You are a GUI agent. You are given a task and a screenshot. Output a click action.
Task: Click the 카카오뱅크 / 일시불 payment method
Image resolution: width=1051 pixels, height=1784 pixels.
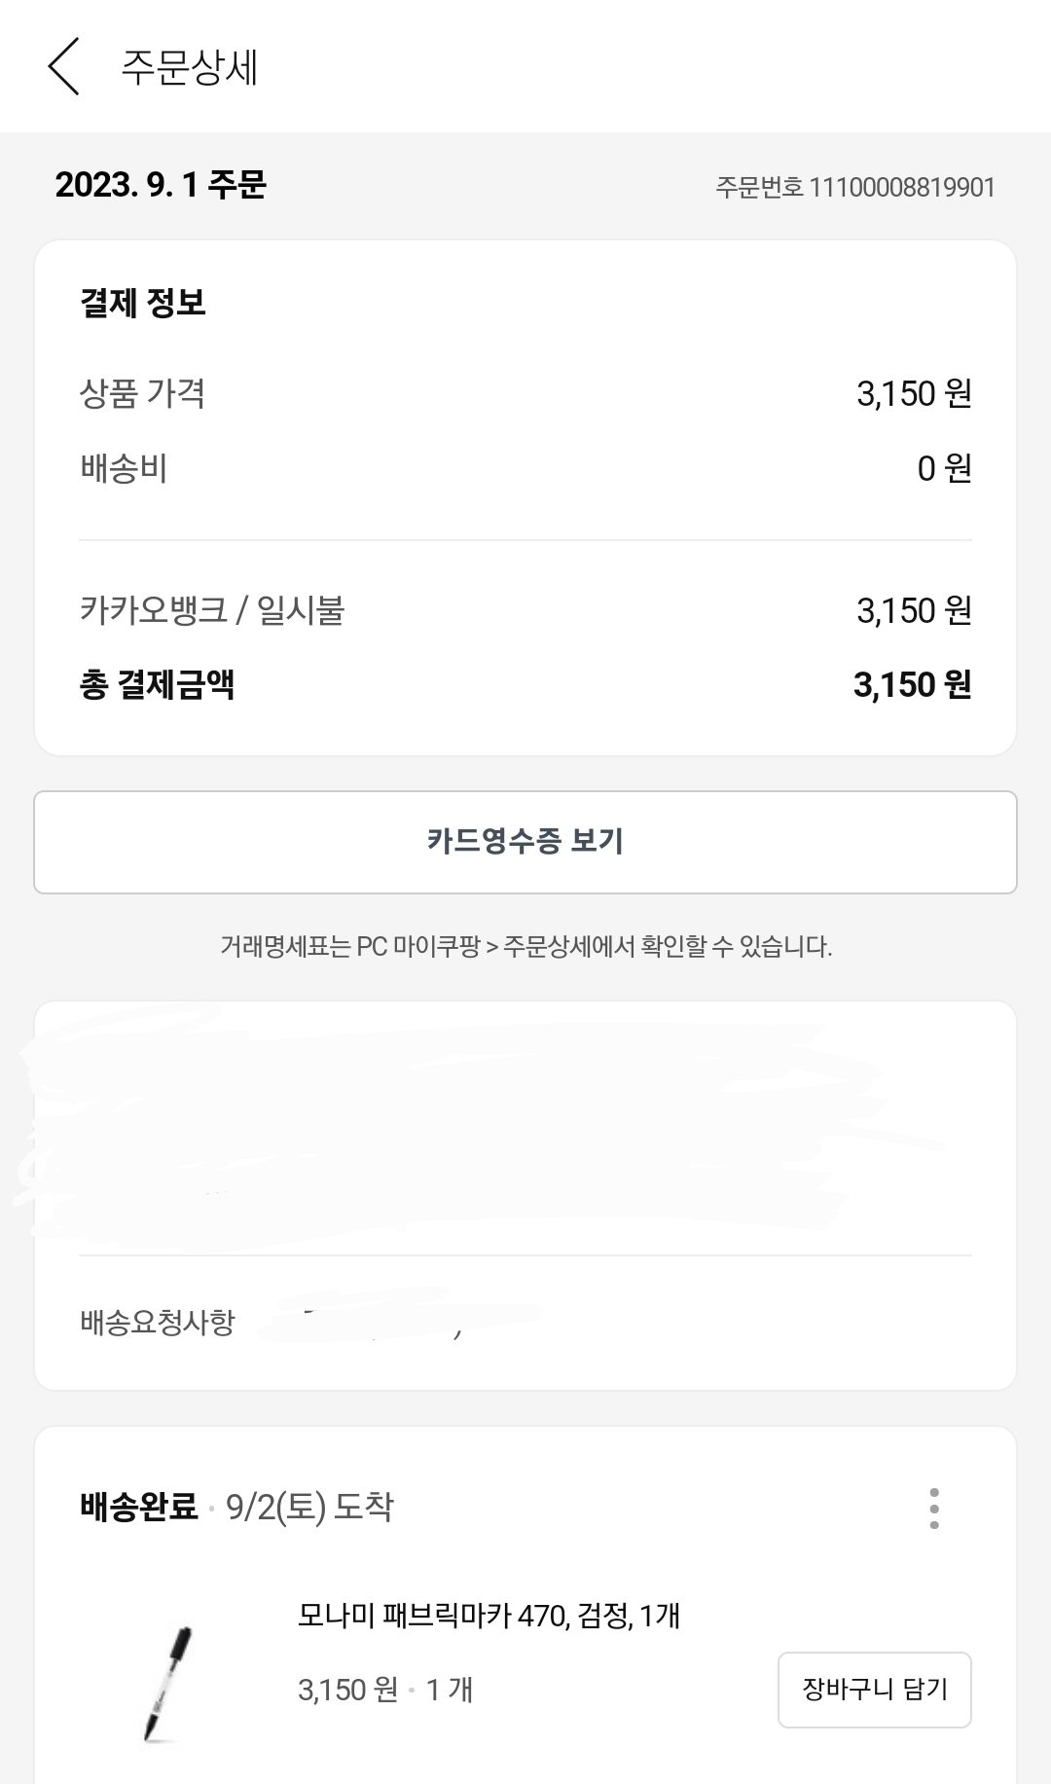(x=212, y=610)
